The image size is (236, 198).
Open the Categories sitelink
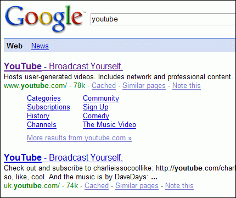point(44,98)
